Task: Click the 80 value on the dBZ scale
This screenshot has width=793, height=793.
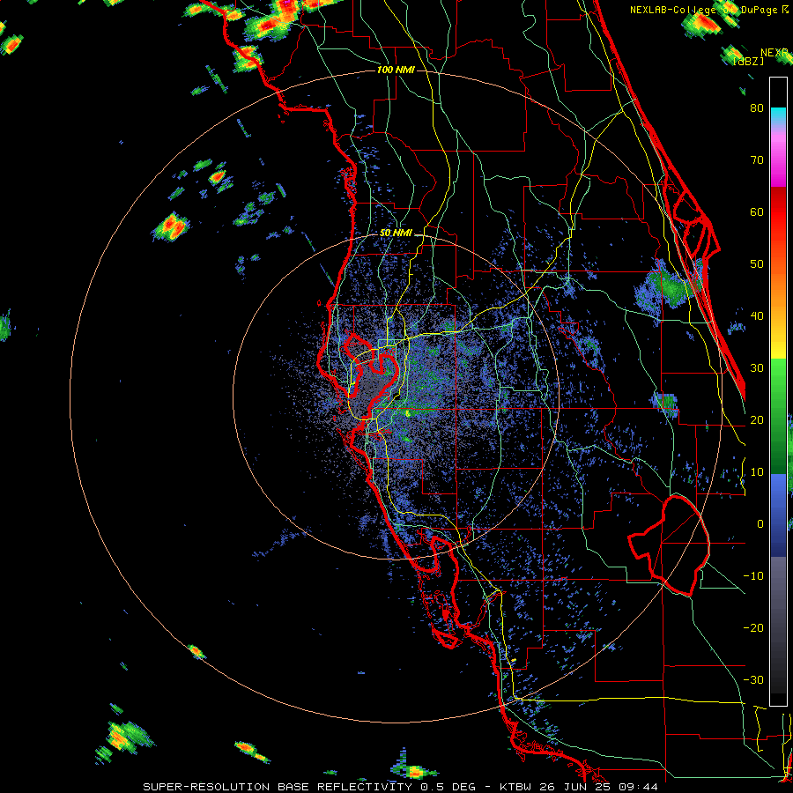Action: [x=757, y=108]
